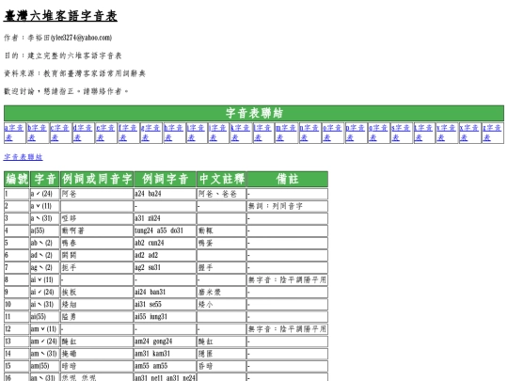Click the 字音 column header
Screen dimensions: 508x381
(x=45, y=179)
